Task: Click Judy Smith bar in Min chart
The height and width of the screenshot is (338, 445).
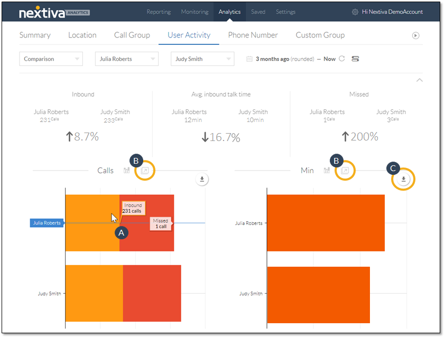Action: point(319,295)
